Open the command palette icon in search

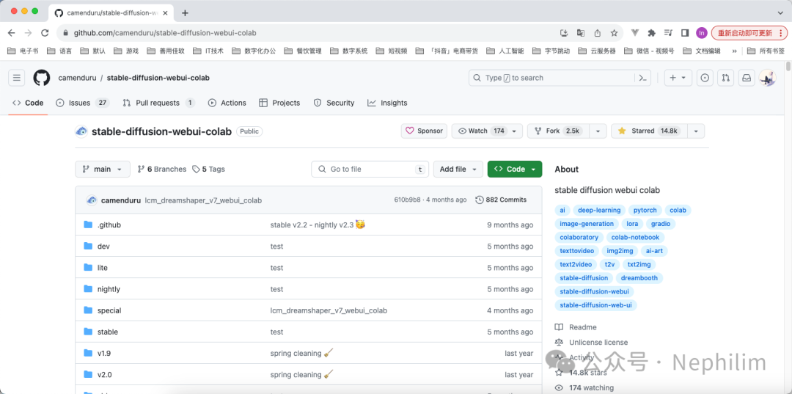pos(642,78)
